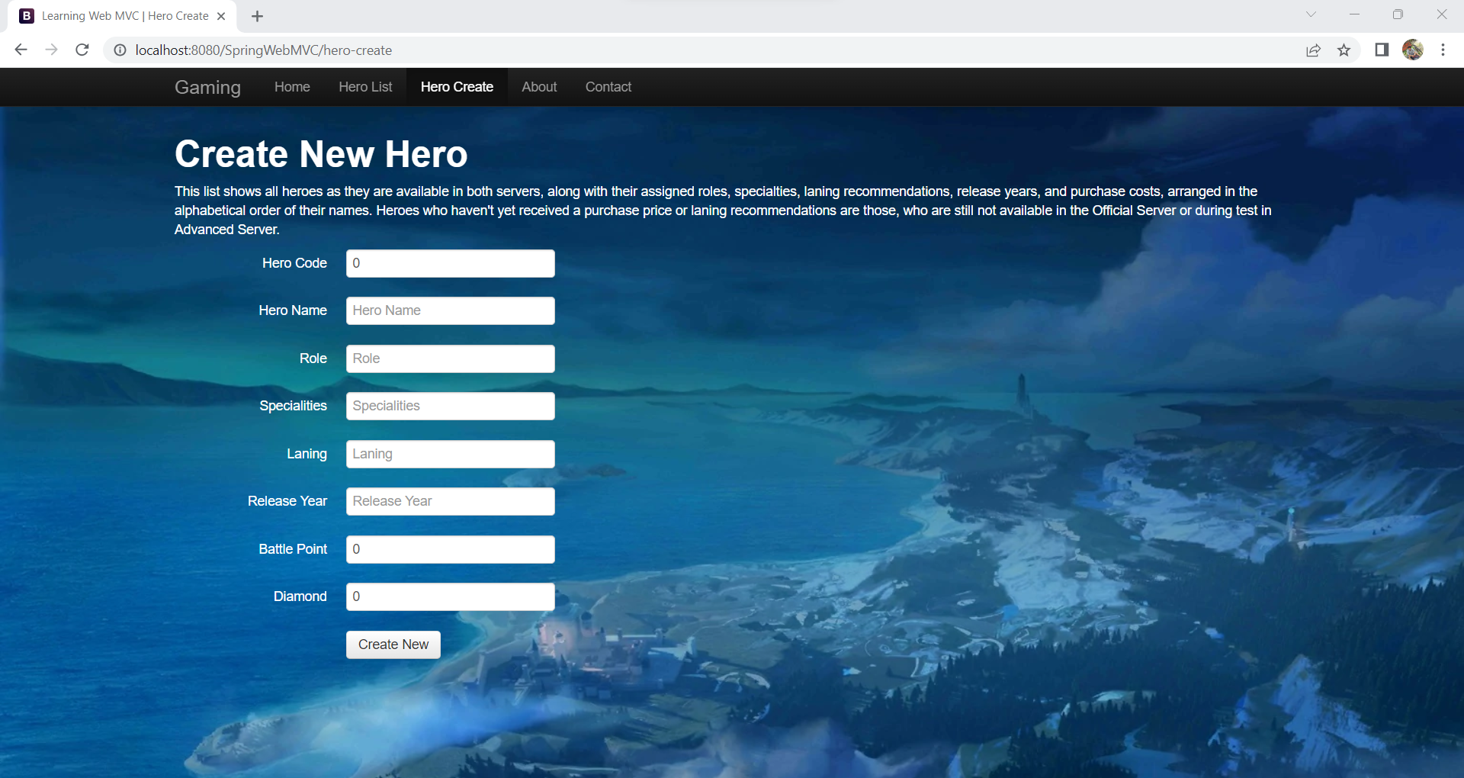Open a new browser tab

click(x=257, y=16)
